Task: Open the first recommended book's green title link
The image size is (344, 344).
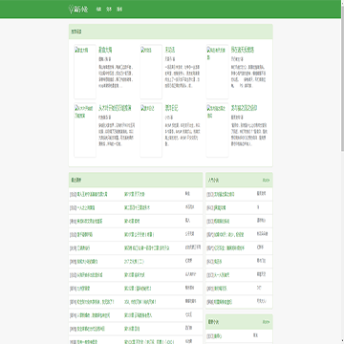Action: point(105,50)
